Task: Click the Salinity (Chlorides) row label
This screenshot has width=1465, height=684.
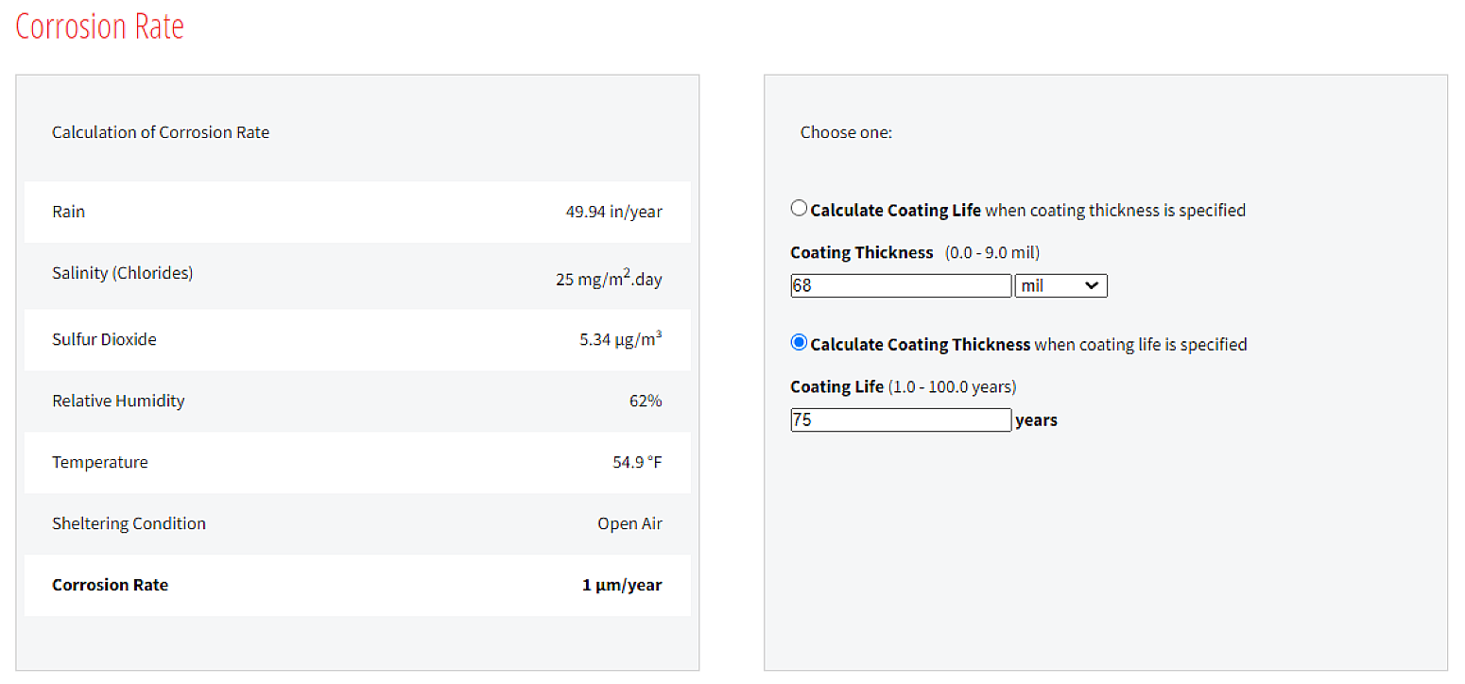Action: click(x=122, y=273)
